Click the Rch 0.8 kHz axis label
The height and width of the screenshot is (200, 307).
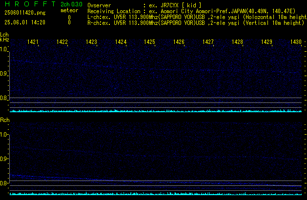click(x=3, y=183)
